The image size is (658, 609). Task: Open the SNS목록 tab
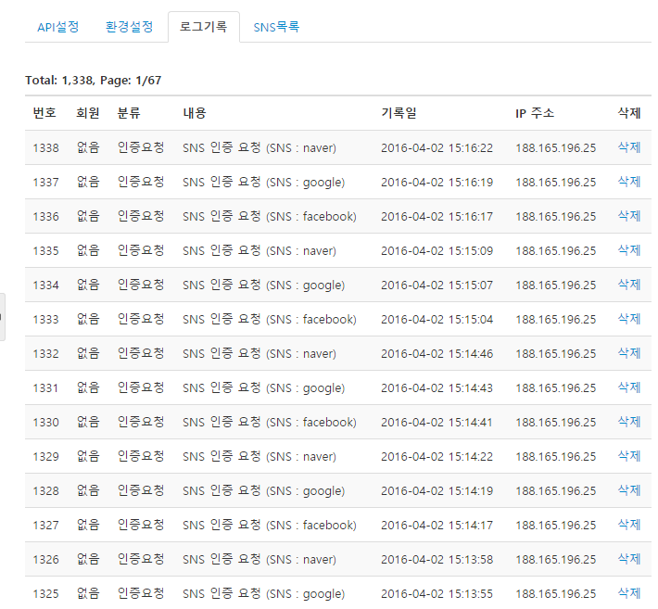276,27
